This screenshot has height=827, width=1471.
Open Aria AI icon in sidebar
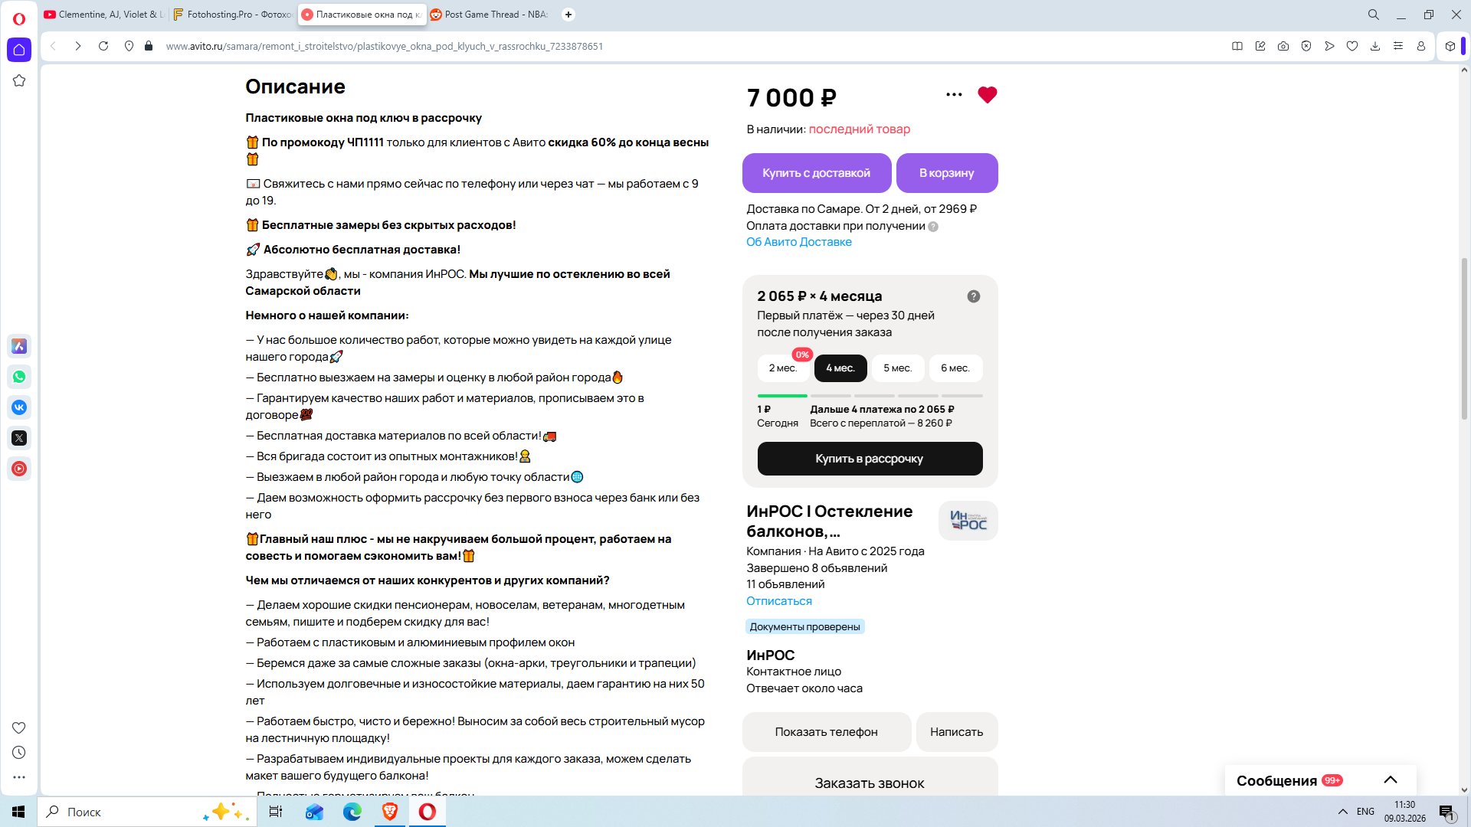pos(19,346)
